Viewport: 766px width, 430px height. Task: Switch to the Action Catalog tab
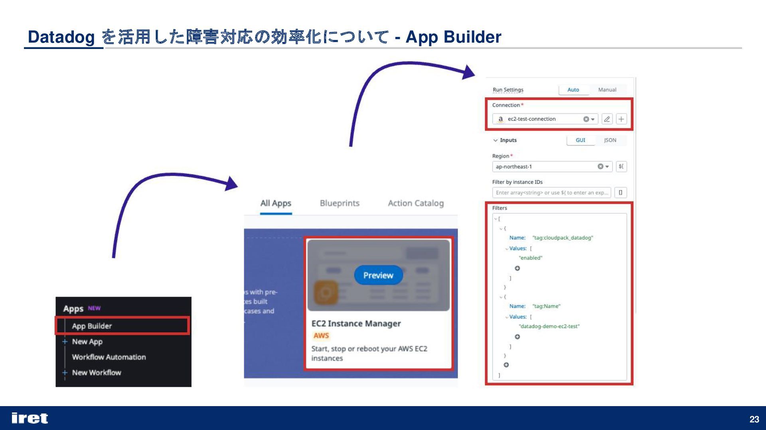pos(416,203)
